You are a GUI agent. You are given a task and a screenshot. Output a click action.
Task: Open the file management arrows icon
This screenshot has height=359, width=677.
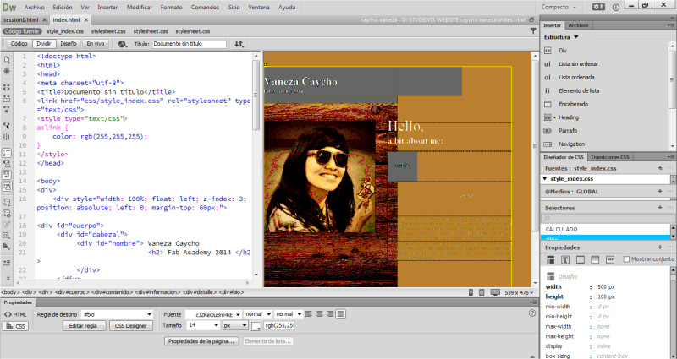[239, 43]
